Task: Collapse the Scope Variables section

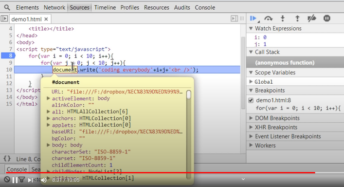Action: tap(251, 73)
